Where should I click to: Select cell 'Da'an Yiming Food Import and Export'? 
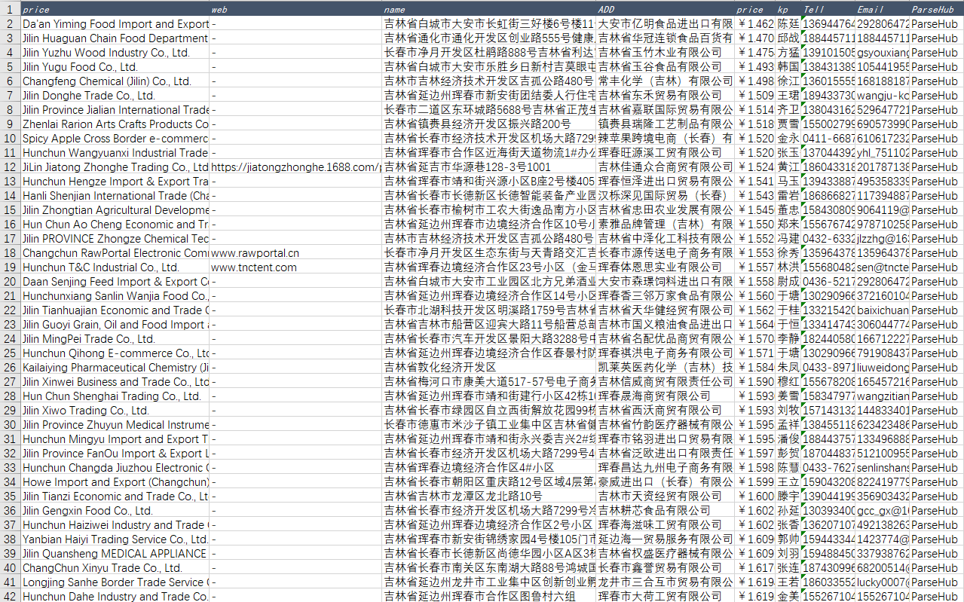point(115,24)
